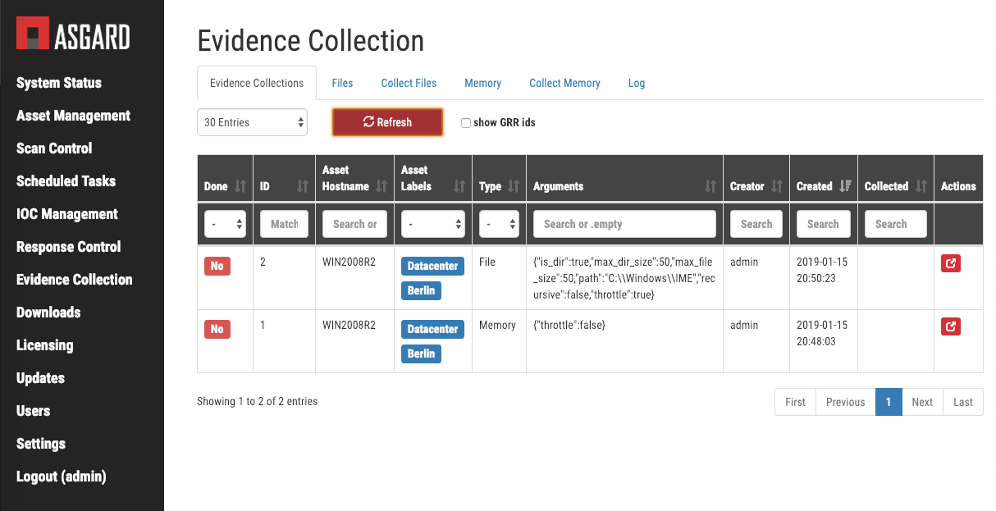This screenshot has height=511, width=996.
Task: Sort by Created column sort icon
Action: (845, 186)
